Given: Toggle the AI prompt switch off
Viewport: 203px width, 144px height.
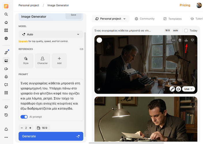Looking at the screenshot, I should click(24, 117).
